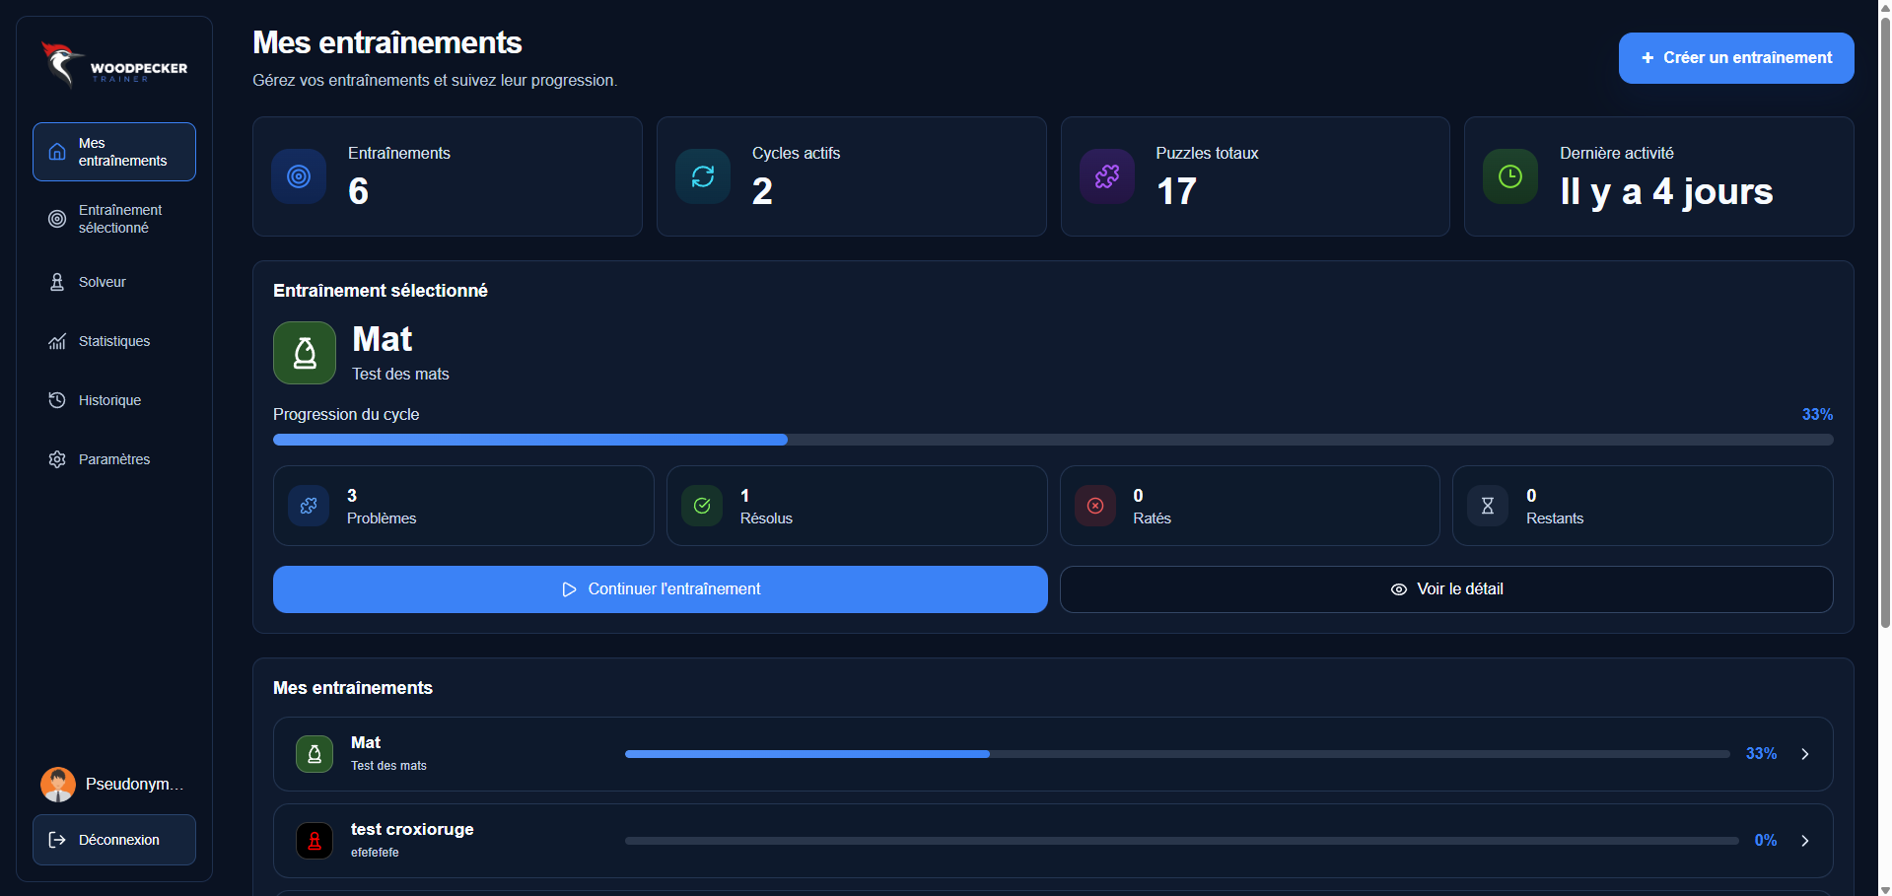This screenshot has height=896, width=1892.
Task: Click the Restants hourglass icon
Action: coord(1488,506)
